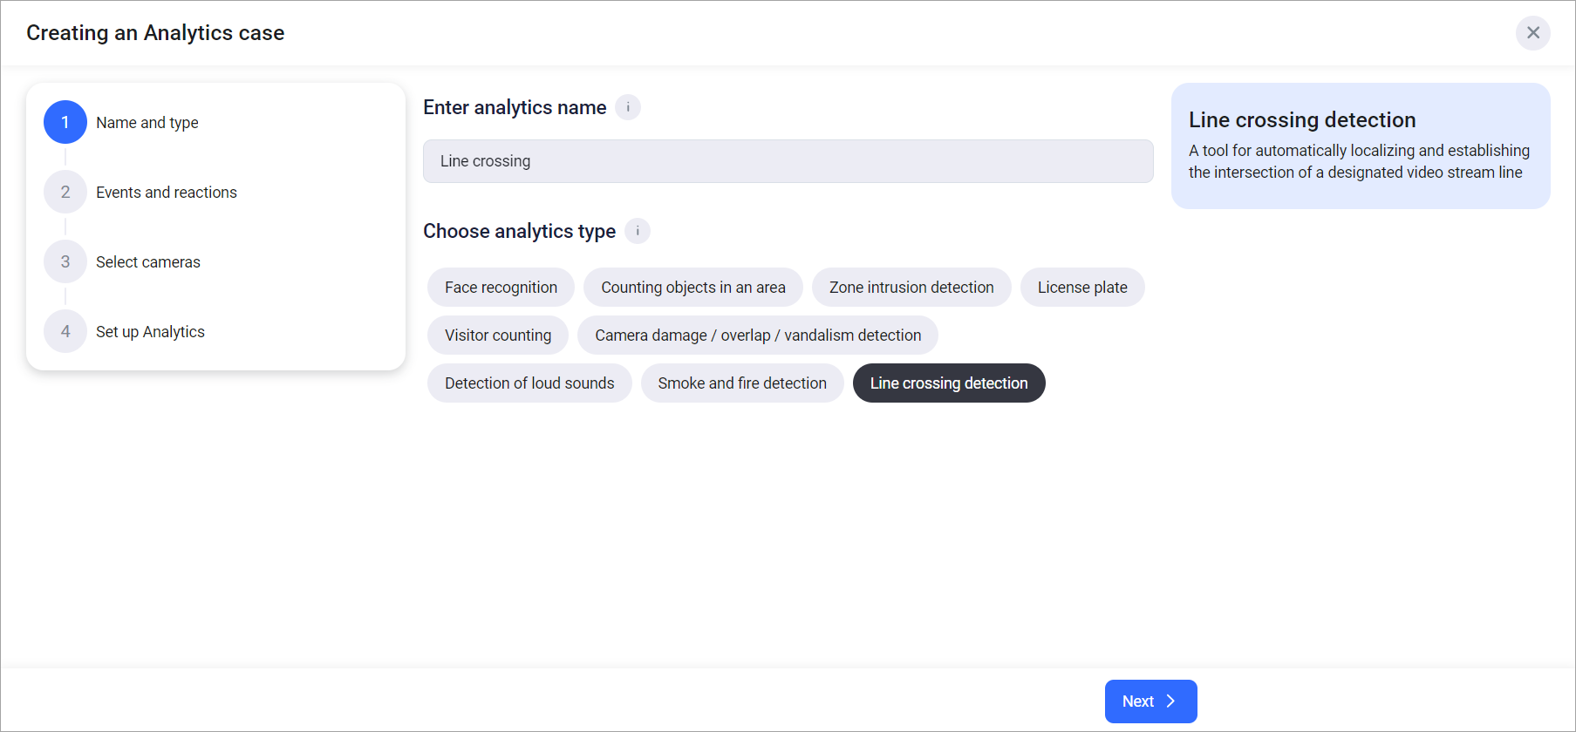Choose Zone intrusion detection type
The image size is (1576, 732).
pyautogui.click(x=911, y=288)
